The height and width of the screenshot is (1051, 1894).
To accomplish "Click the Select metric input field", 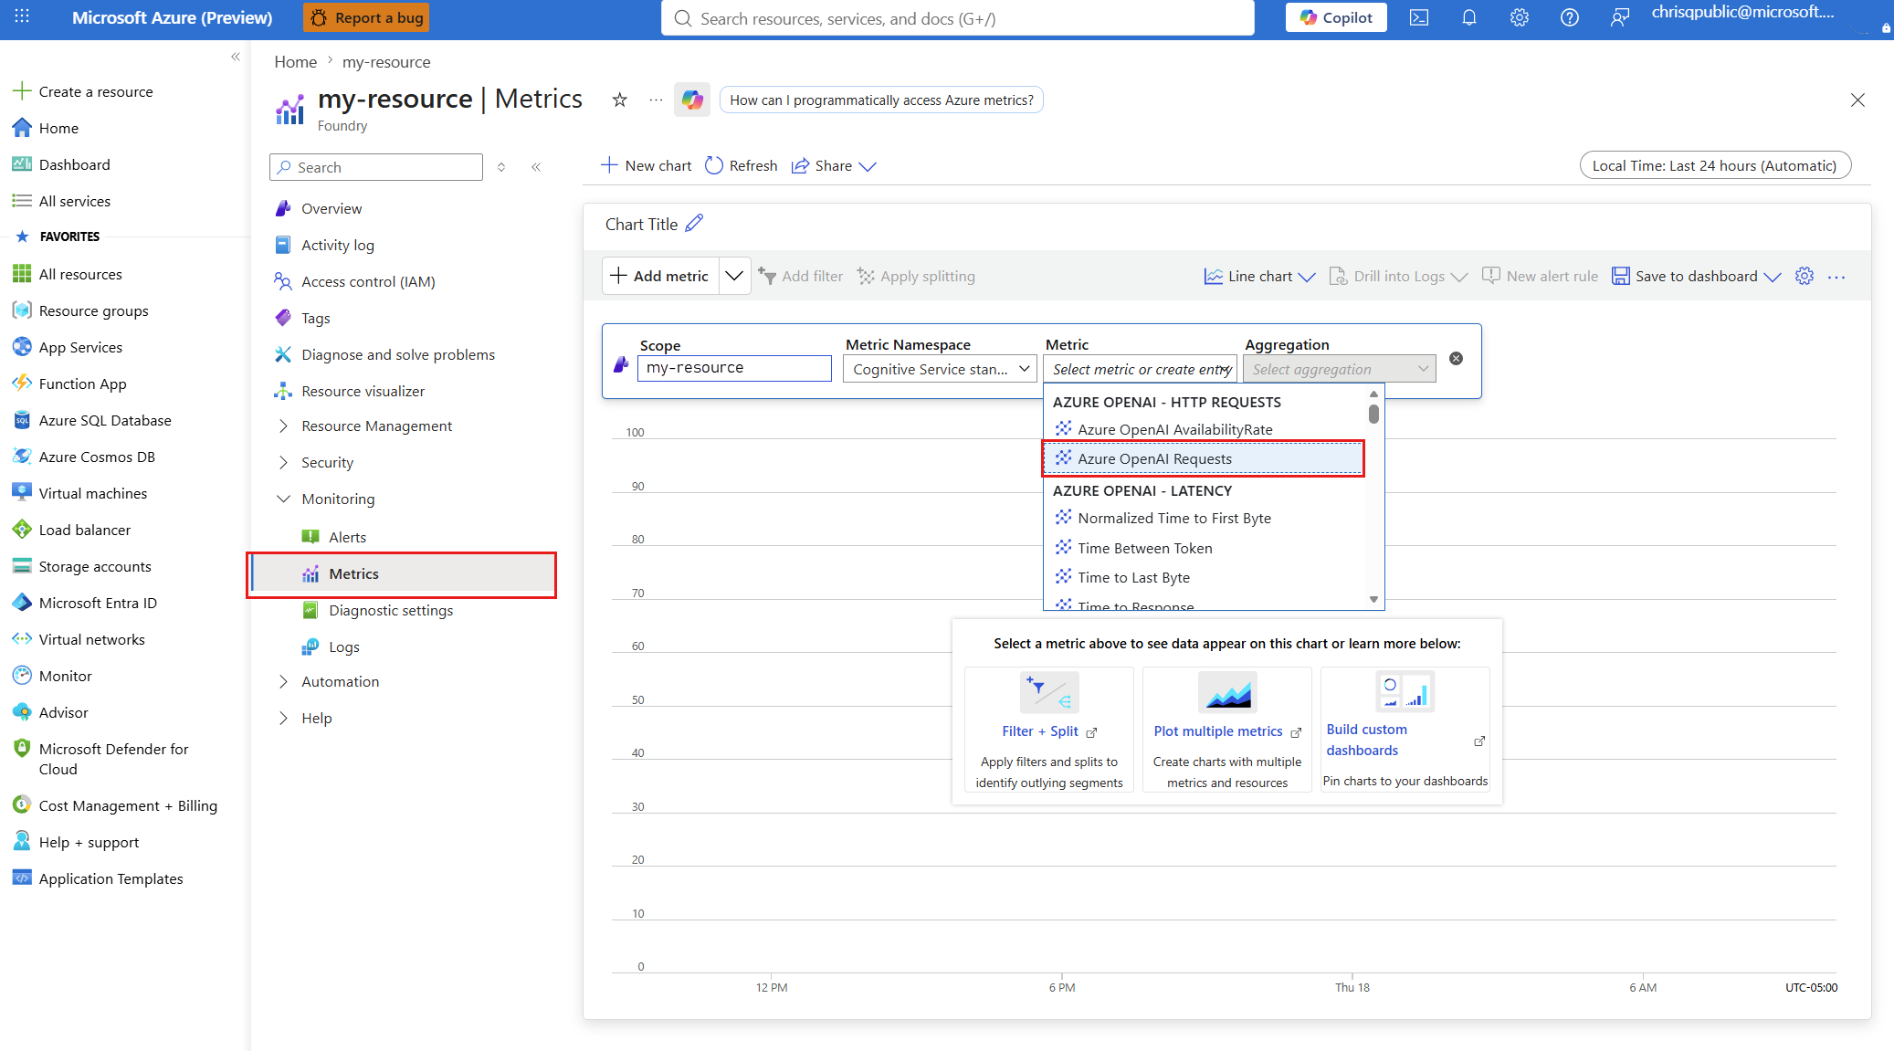I will pos(1140,369).
